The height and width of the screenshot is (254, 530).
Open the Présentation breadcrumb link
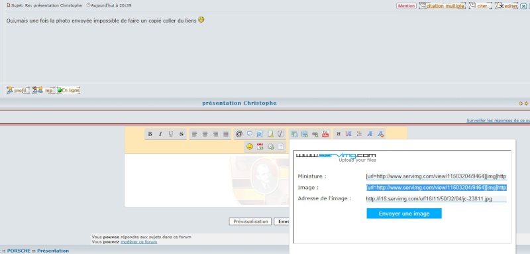tap(53, 251)
